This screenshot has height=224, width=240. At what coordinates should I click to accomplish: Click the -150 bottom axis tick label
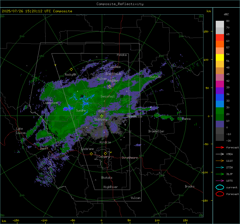16,220
